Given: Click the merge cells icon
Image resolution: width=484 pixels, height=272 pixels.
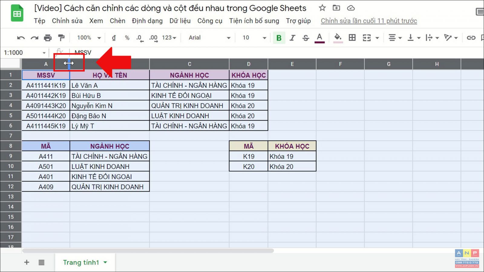Looking at the screenshot, I should [367, 38].
